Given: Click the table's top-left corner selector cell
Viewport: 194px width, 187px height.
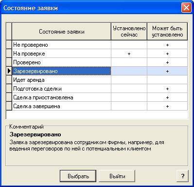Looking at the screenshot, I should coord(9,32).
